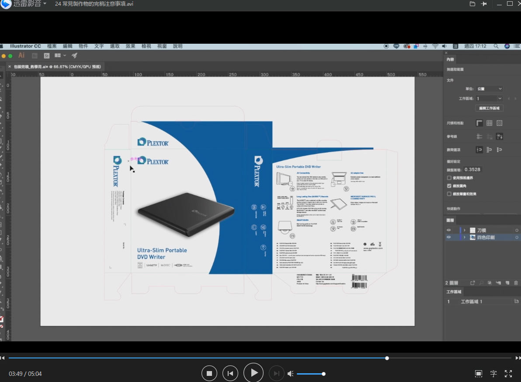Click the 鍵盤漸增 value field
The height and width of the screenshot is (382, 521).
tap(472, 170)
